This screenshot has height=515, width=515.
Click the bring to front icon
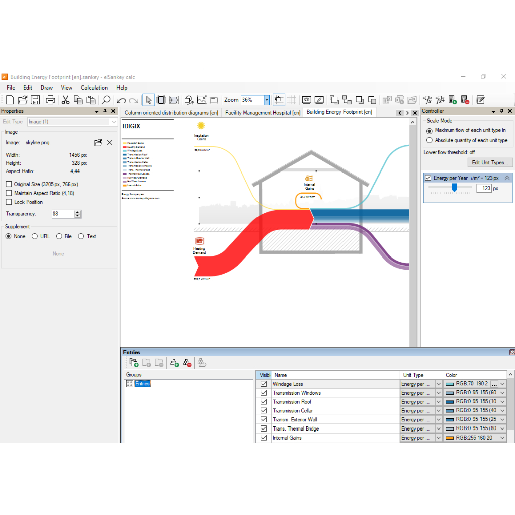tap(334, 100)
